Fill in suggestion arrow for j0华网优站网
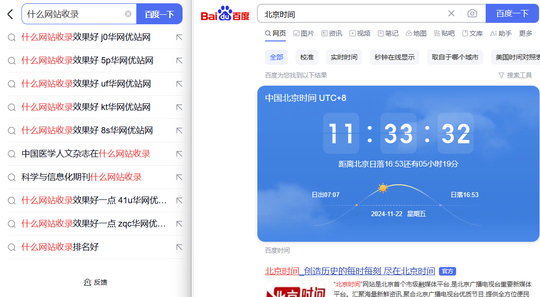 (179, 37)
